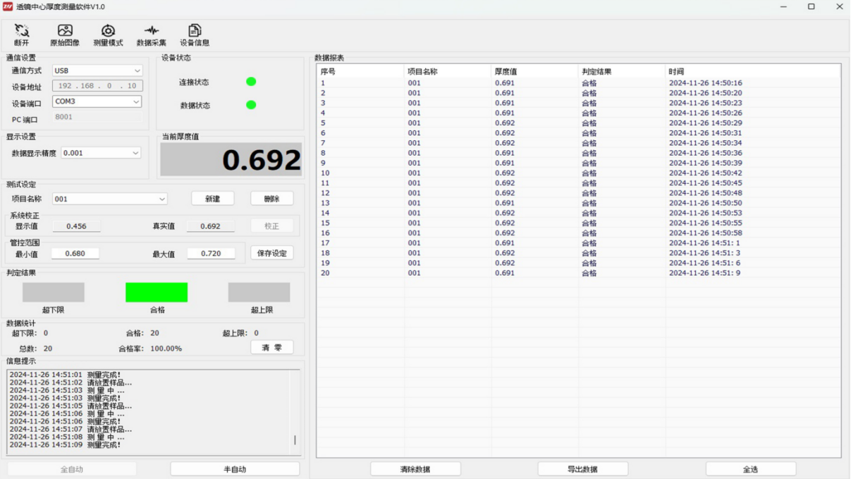The image size is (851, 479).
Task: Click the app logo in title bar
Action: (8, 6)
